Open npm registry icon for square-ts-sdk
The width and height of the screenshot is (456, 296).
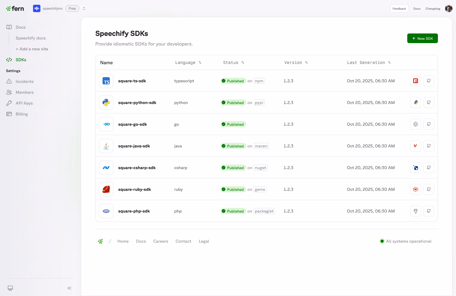coord(416,81)
